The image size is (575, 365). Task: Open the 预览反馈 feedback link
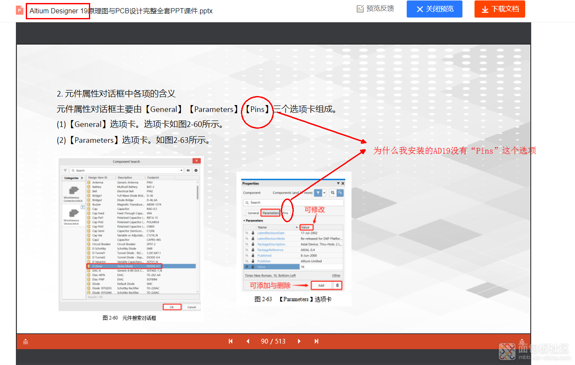pos(375,9)
